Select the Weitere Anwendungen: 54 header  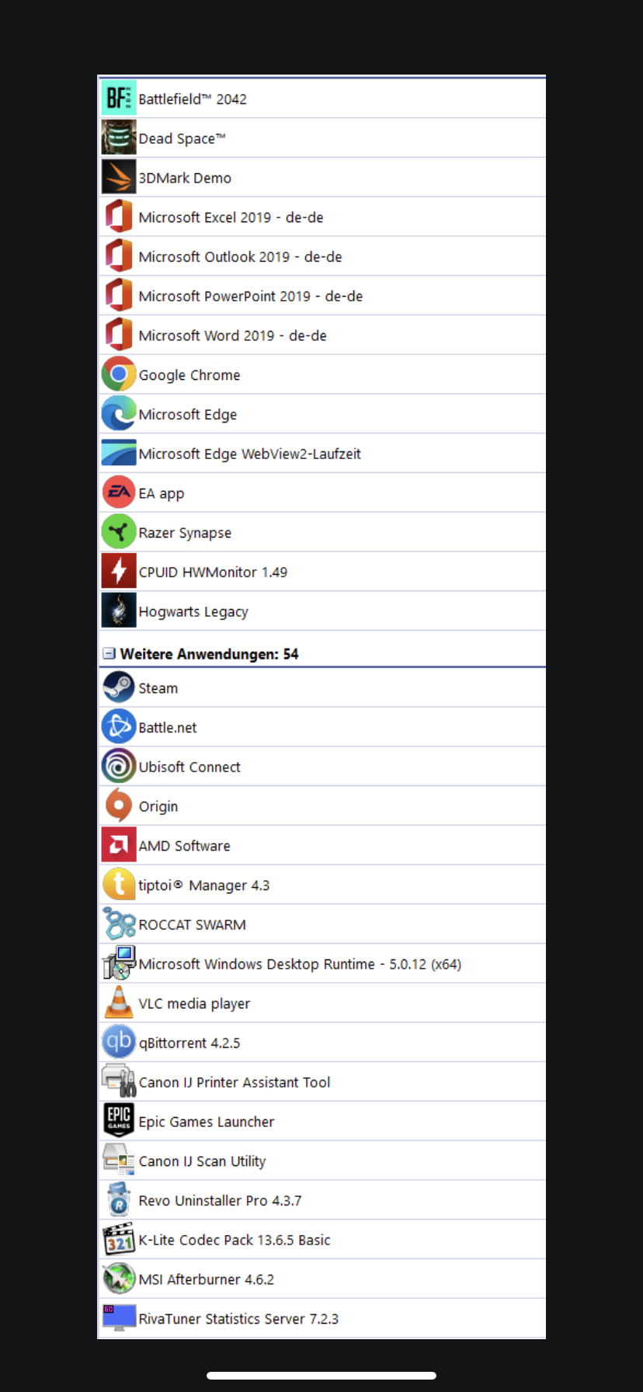coord(209,654)
